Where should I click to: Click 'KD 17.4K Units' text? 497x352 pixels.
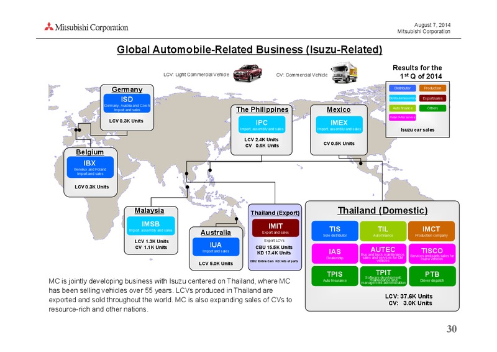point(274,253)
